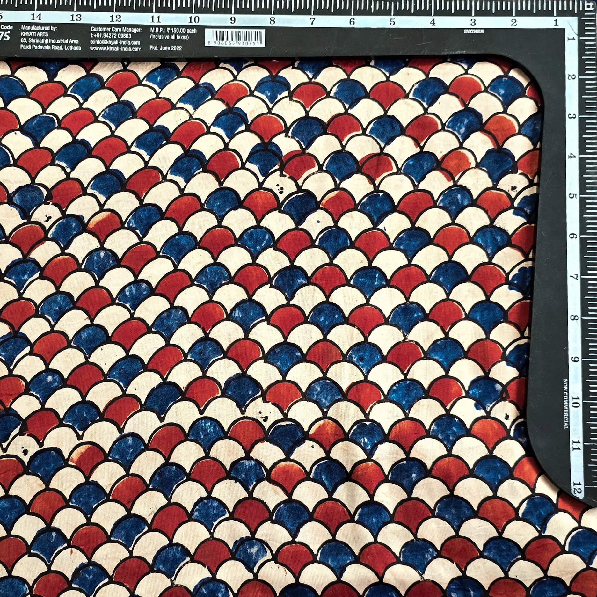The image size is (597, 597).
Task: Click the Manufactured by label
Action: point(39,28)
